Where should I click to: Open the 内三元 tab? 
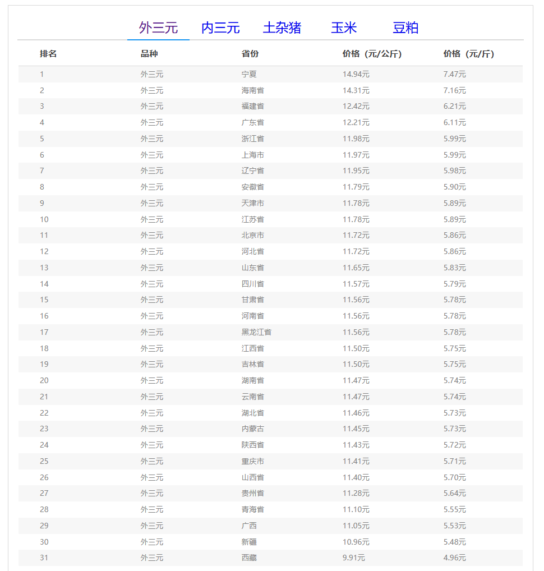(x=220, y=27)
